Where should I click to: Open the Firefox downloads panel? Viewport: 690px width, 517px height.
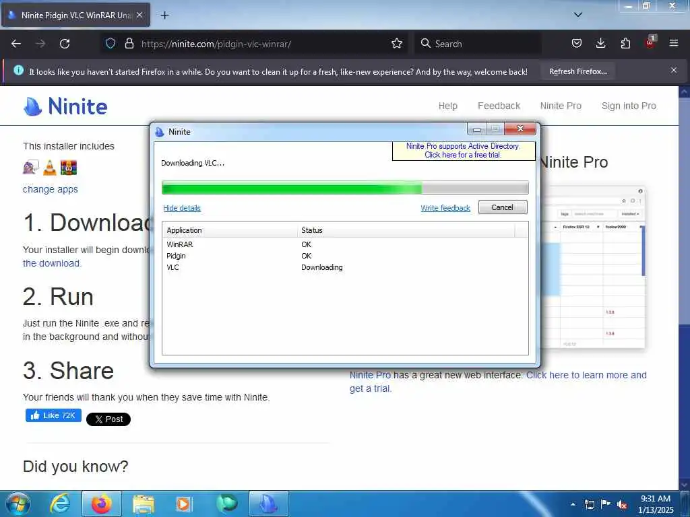tap(600, 43)
